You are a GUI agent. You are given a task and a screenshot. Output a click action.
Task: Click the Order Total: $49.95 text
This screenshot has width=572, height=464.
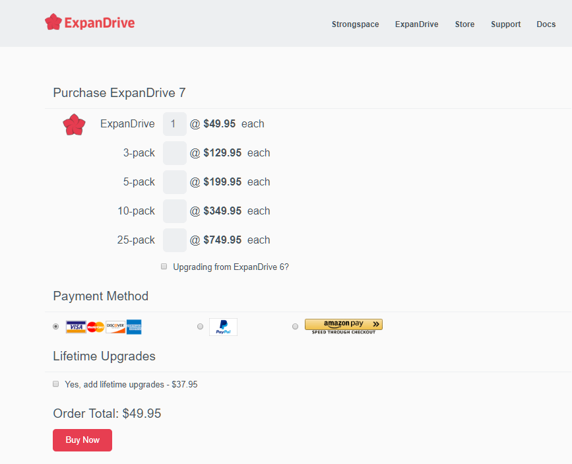coord(107,413)
